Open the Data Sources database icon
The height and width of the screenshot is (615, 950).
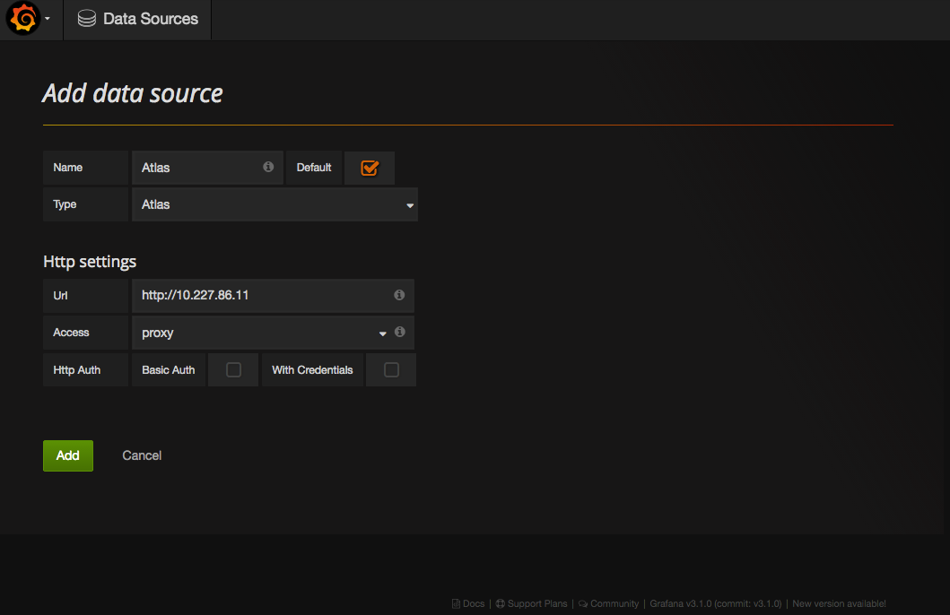coord(86,18)
